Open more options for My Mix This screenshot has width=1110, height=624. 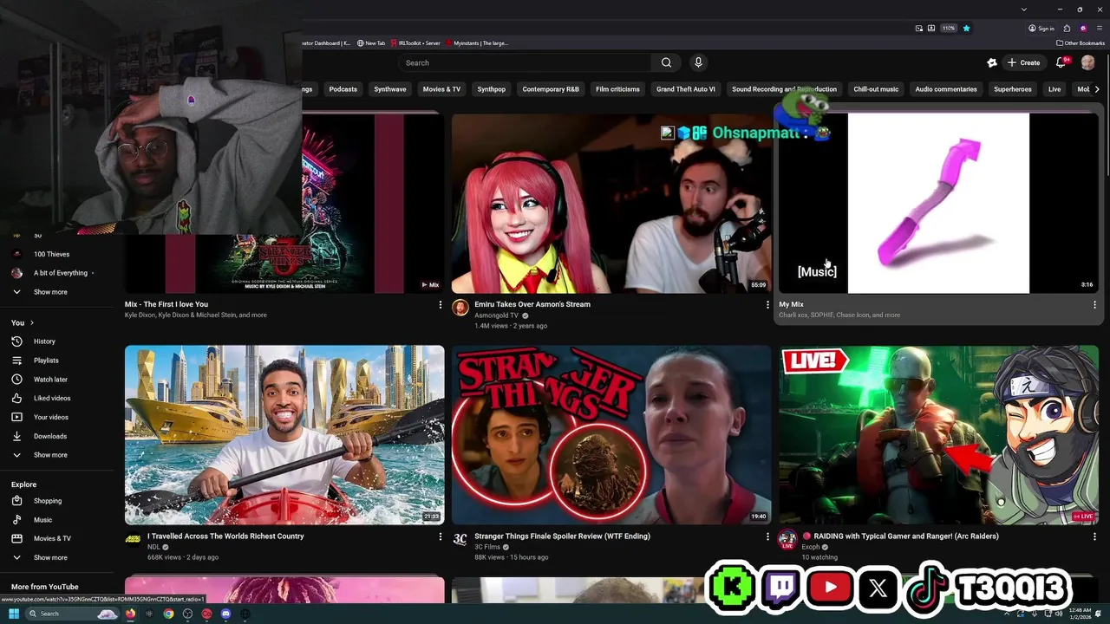click(1094, 305)
